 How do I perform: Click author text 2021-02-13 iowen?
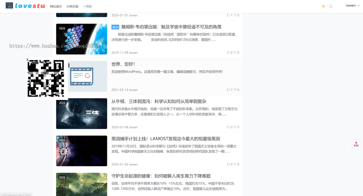(x=125, y=90)
